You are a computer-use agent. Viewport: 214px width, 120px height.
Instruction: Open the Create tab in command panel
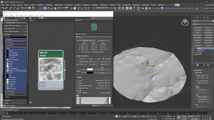(194, 18)
